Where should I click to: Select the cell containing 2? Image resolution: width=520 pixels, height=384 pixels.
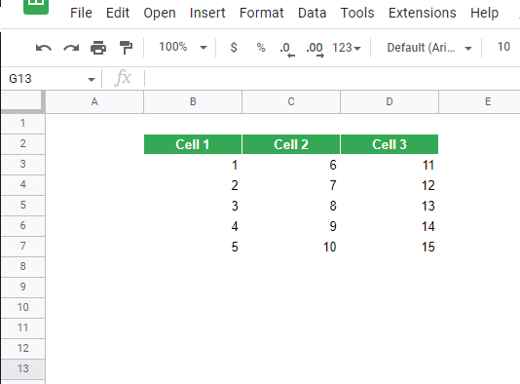point(193,185)
